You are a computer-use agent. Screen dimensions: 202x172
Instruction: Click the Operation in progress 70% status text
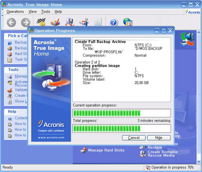[173, 167]
